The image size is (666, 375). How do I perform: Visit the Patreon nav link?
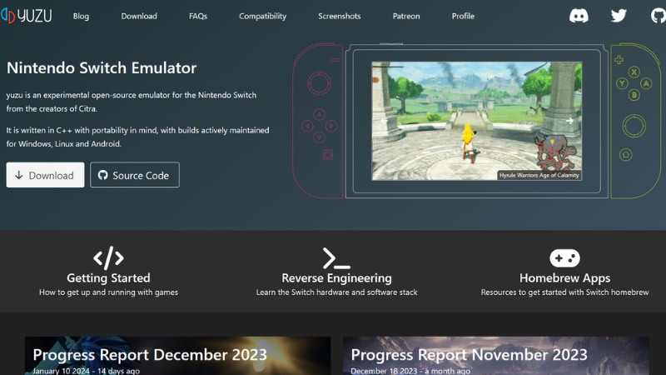[x=406, y=16]
